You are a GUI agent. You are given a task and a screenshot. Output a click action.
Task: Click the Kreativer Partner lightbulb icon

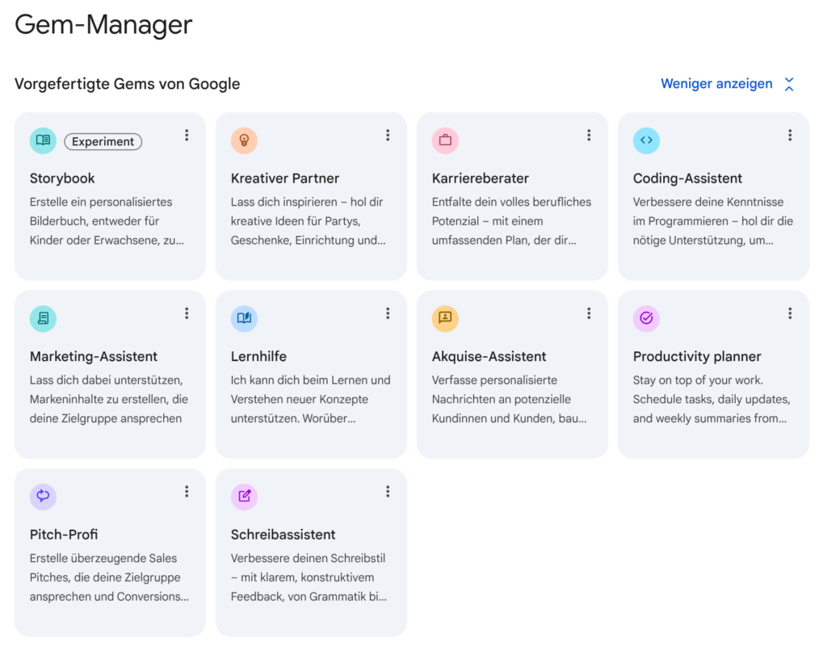(x=244, y=141)
